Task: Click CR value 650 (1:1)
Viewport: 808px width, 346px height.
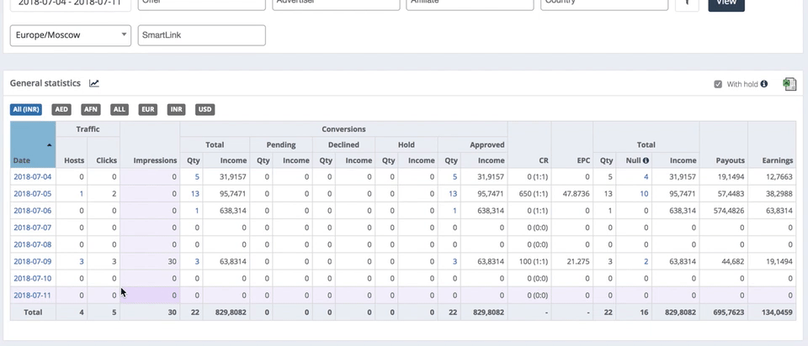Action: click(534, 194)
